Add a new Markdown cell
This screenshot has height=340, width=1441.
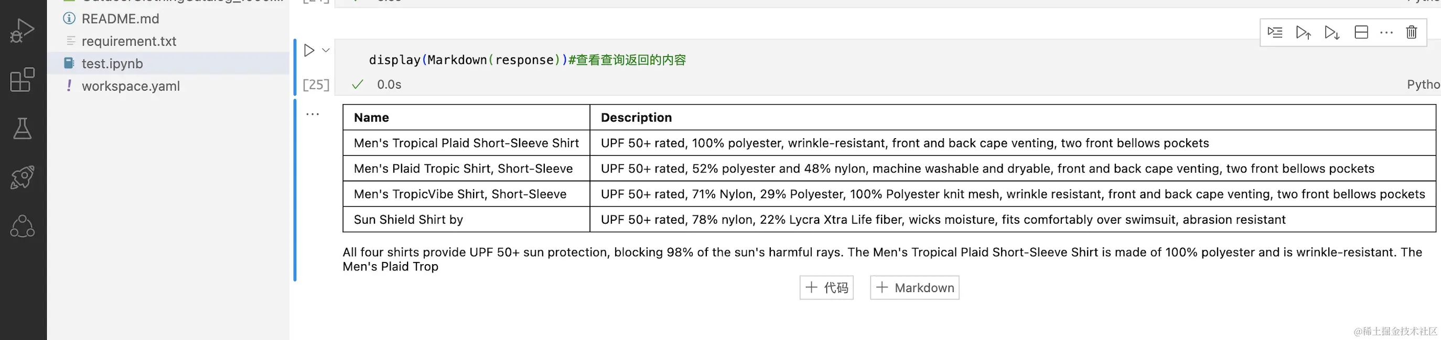click(915, 288)
